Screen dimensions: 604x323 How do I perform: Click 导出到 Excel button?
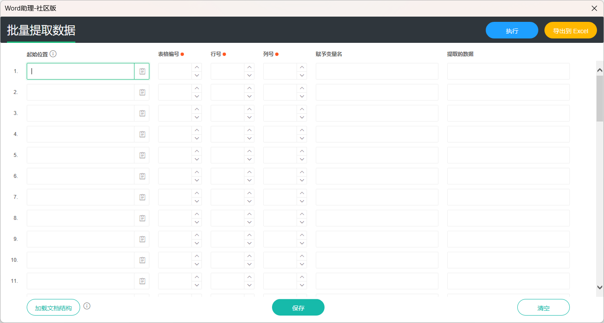(571, 31)
